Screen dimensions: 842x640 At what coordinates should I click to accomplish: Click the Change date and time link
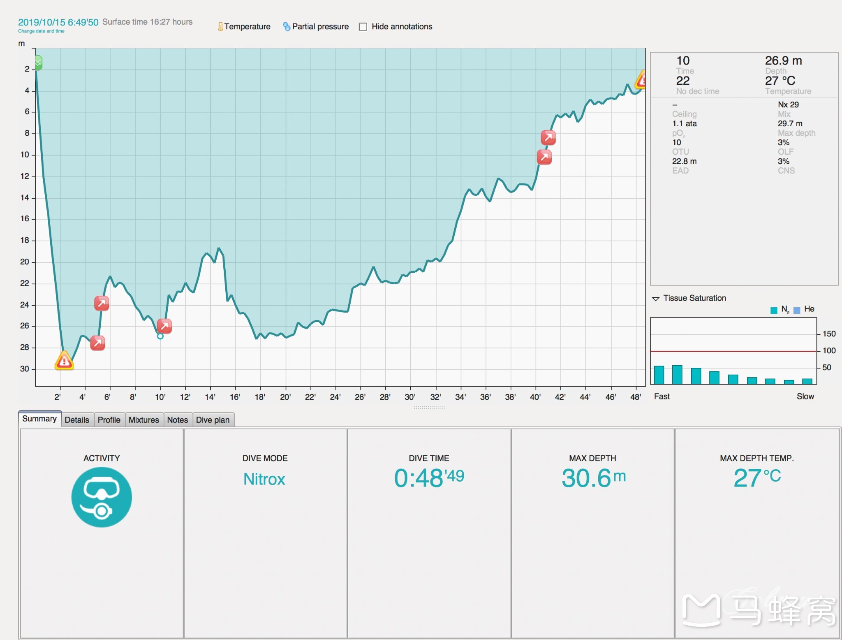pos(41,31)
